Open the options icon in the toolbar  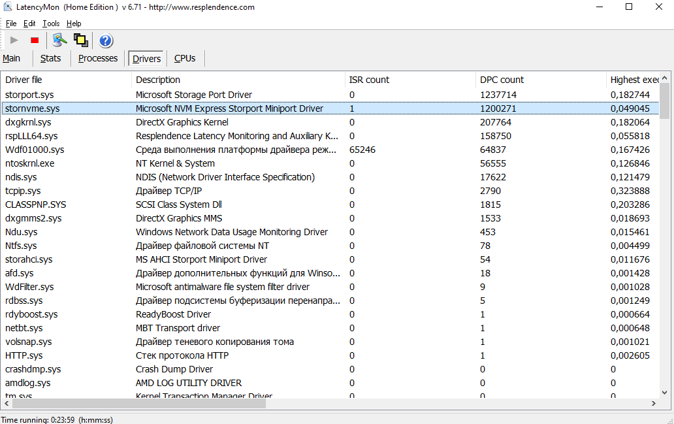click(59, 41)
